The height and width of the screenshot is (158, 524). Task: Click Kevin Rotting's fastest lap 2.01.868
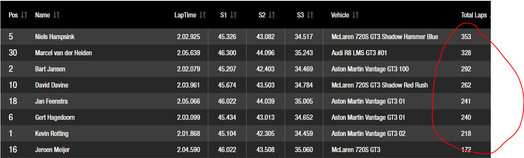(x=188, y=134)
